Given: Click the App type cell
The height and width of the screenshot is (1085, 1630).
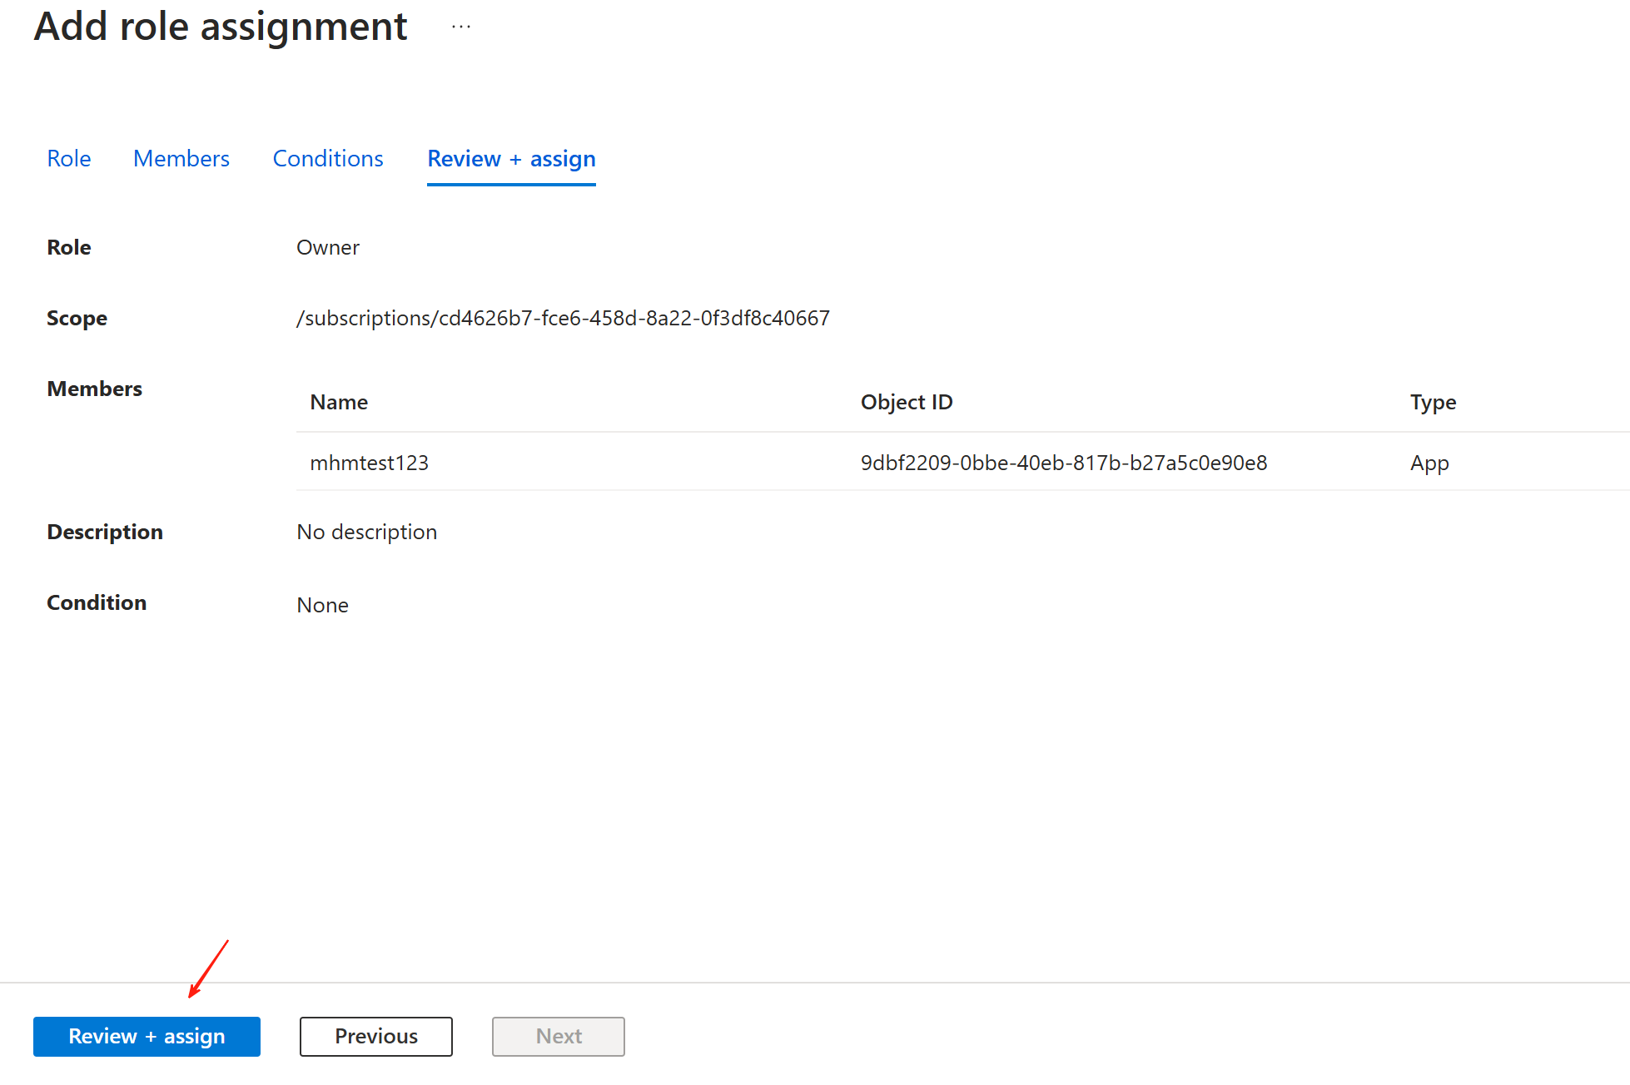Looking at the screenshot, I should click(x=1429, y=463).
